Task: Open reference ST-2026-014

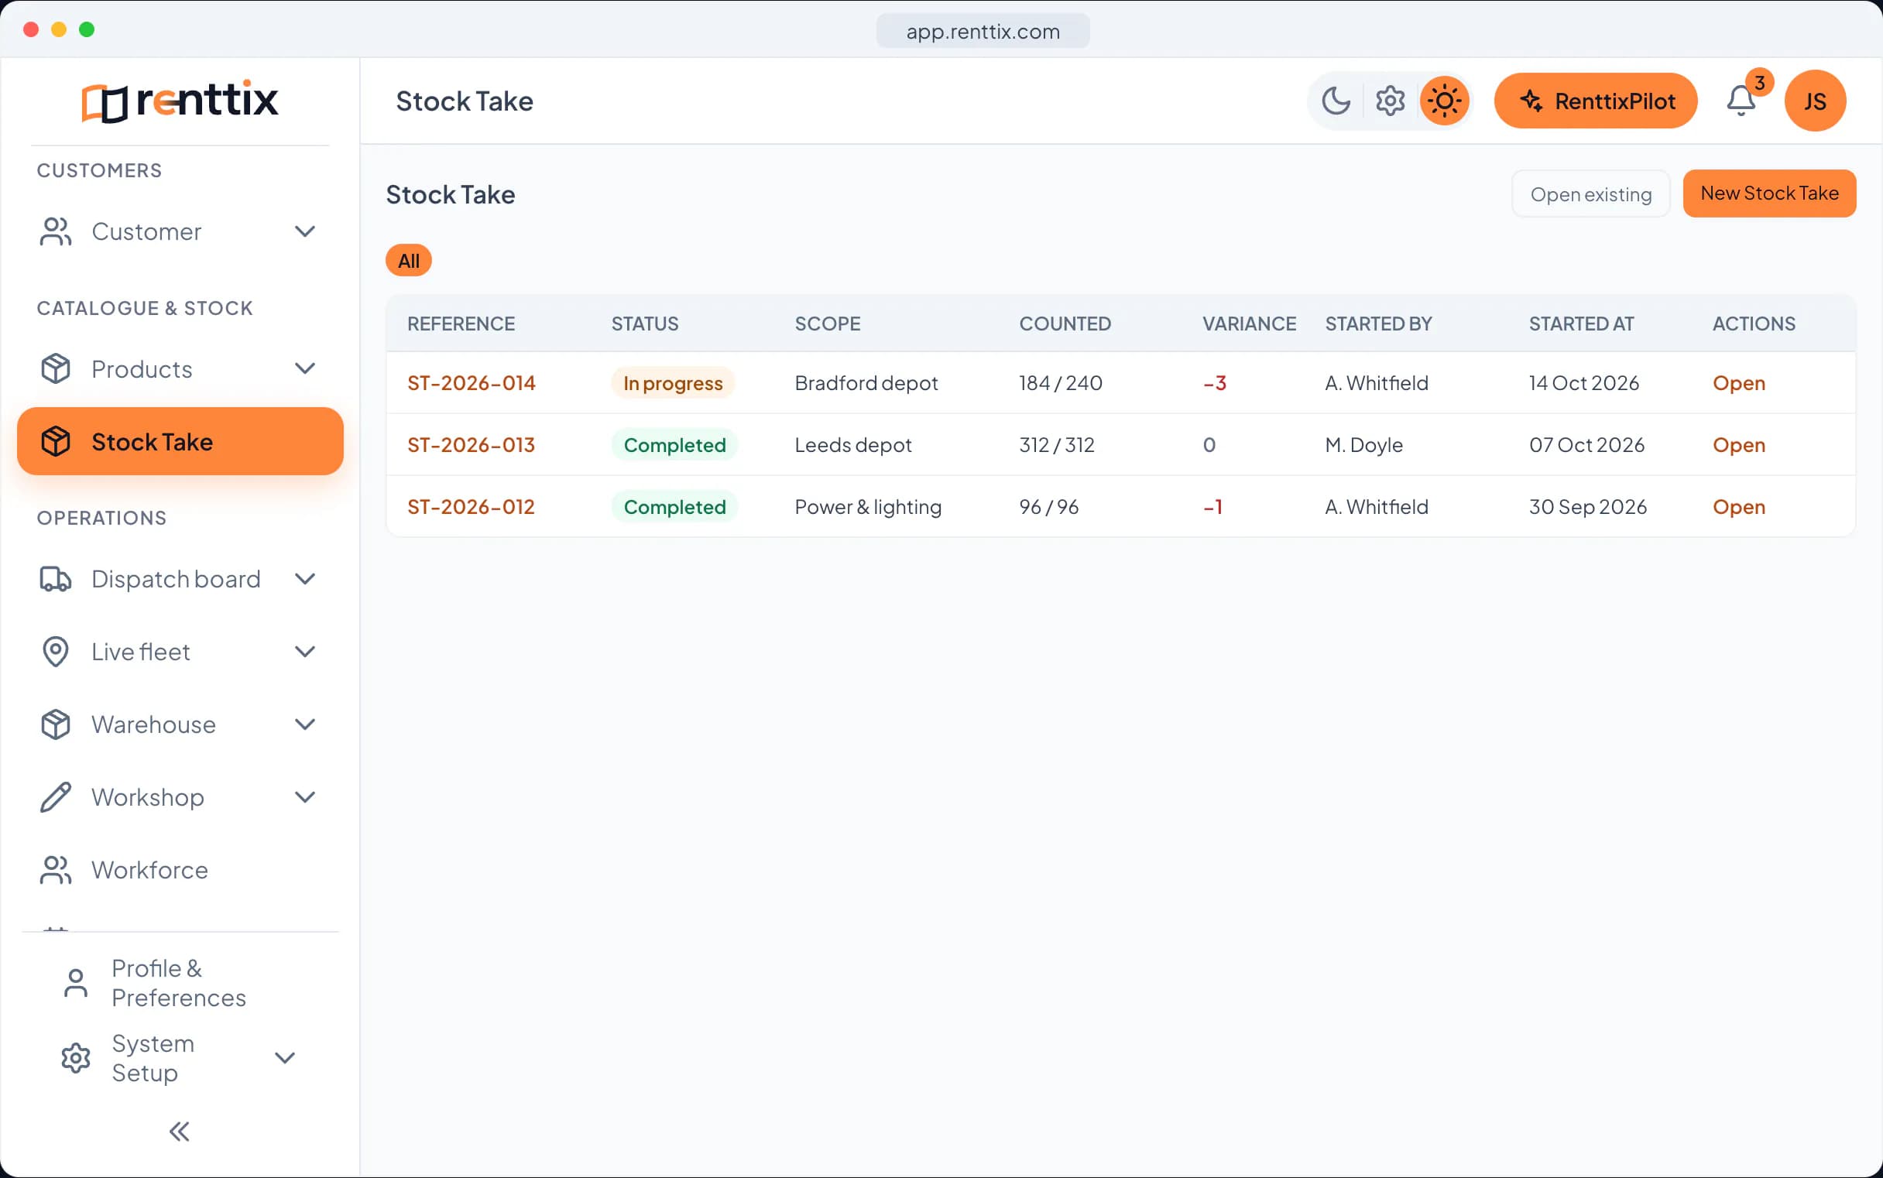Action: [471, 383]
